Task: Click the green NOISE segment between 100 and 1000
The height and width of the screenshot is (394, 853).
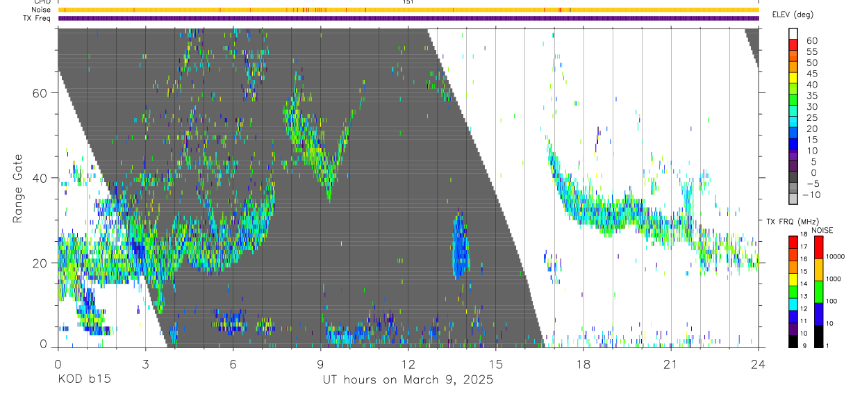Action: [819, 291]
